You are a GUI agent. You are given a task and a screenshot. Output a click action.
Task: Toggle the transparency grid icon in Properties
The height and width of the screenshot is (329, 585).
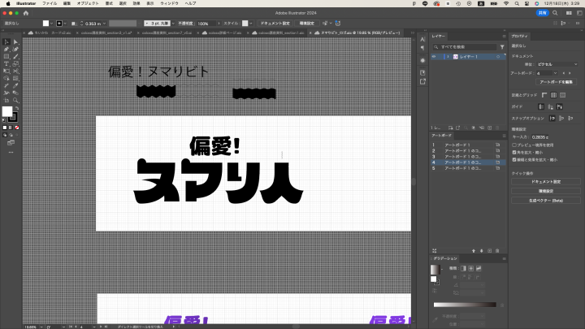pos(562,95)
